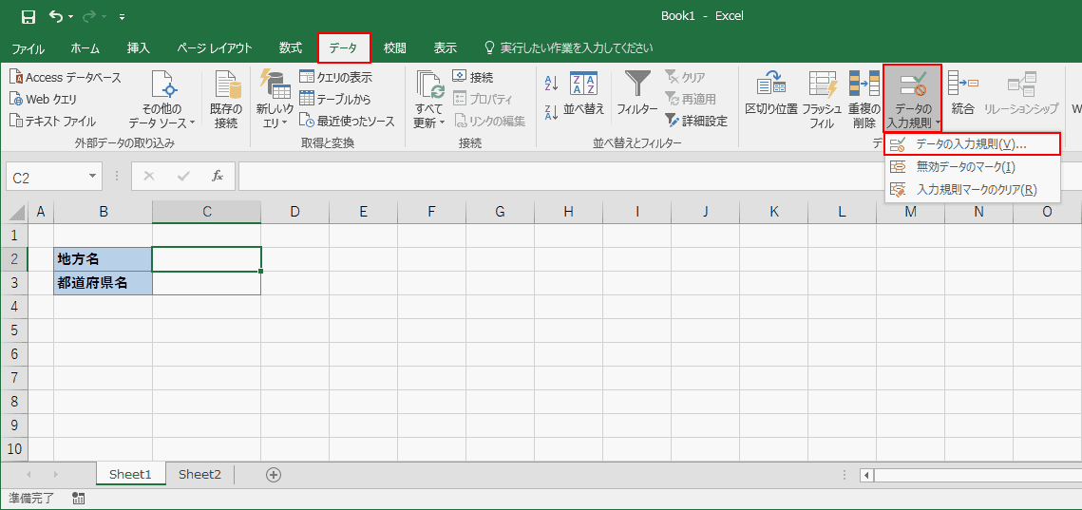The height and width of the screenshot is (510, 1082).
Task: Import from テキスト ファイル
Action: point(53,122)
